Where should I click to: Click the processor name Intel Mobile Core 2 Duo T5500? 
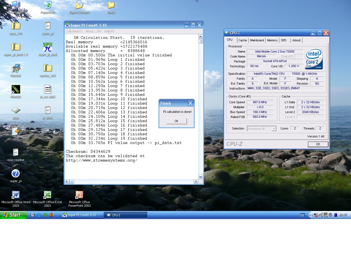pyautogui.click(x=275, y=51)
